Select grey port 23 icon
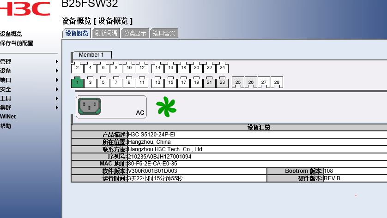387x218 pixels. (x=222, y=82)
